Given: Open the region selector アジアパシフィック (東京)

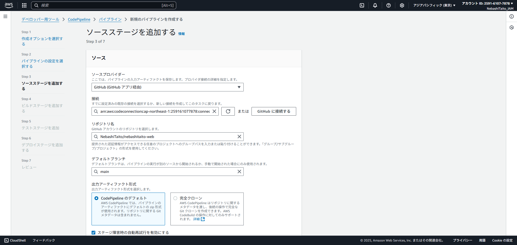Looking at the screenshot, I should pos(434,5).
